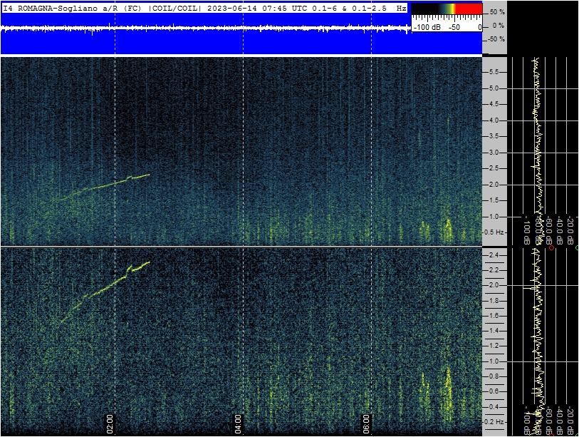
Task: Click the 0.4 label on lower axis
Action: [494, 407]
